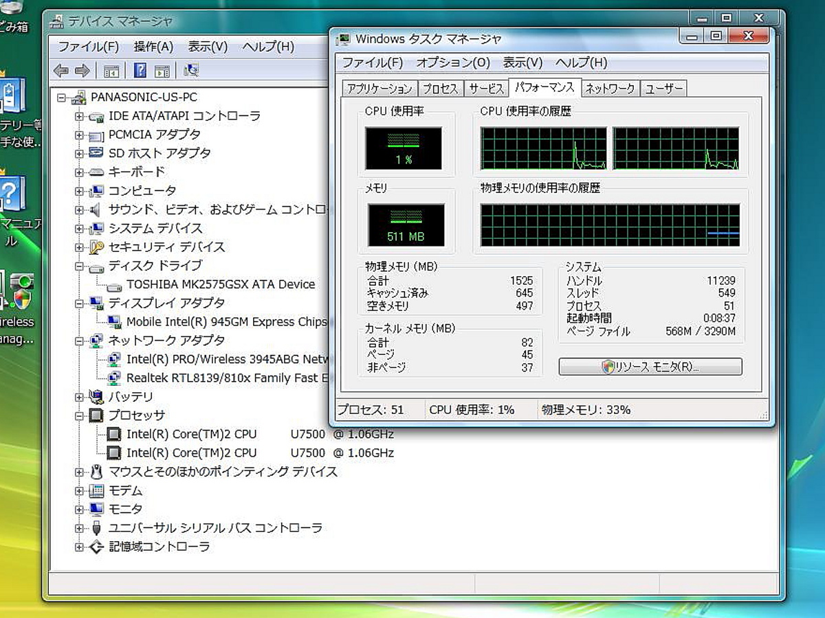
Task: Click the scan for hardware changes toolbar icon
Action: click(x=191, y=70)
